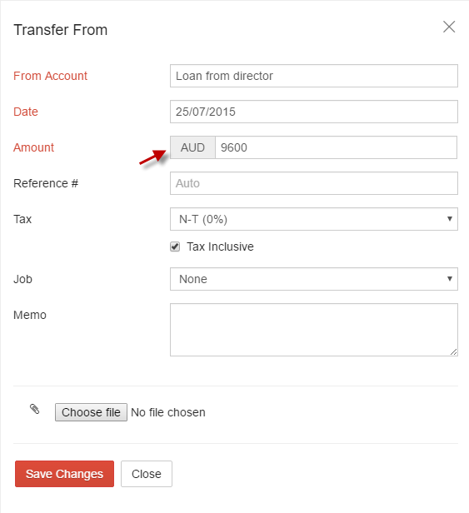Click the From Account label
The height and width of the screenshot is (513, 469).
50,76
